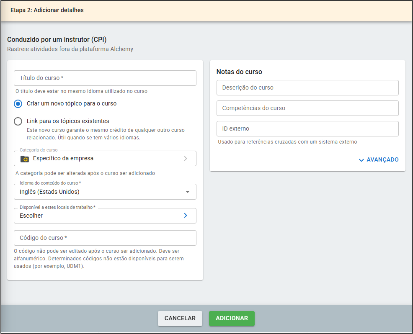The width and height of the screenshot is (413, 334).
Task: Focus the "Competências do curso" input
Action: point(307,108)
